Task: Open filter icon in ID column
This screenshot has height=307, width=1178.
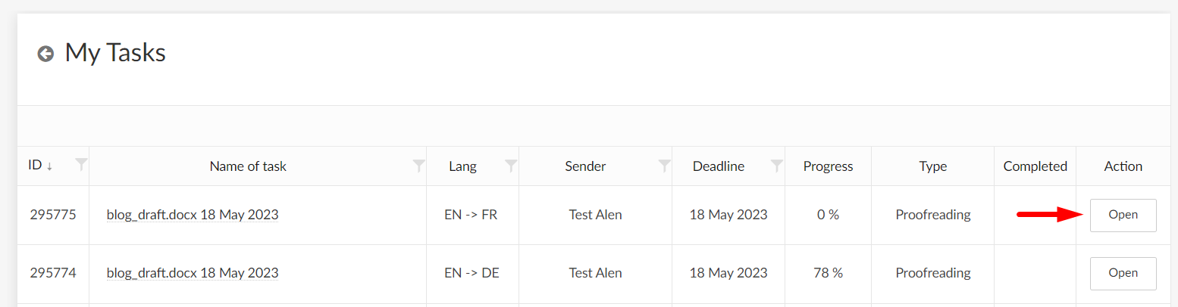Action: 82,166
